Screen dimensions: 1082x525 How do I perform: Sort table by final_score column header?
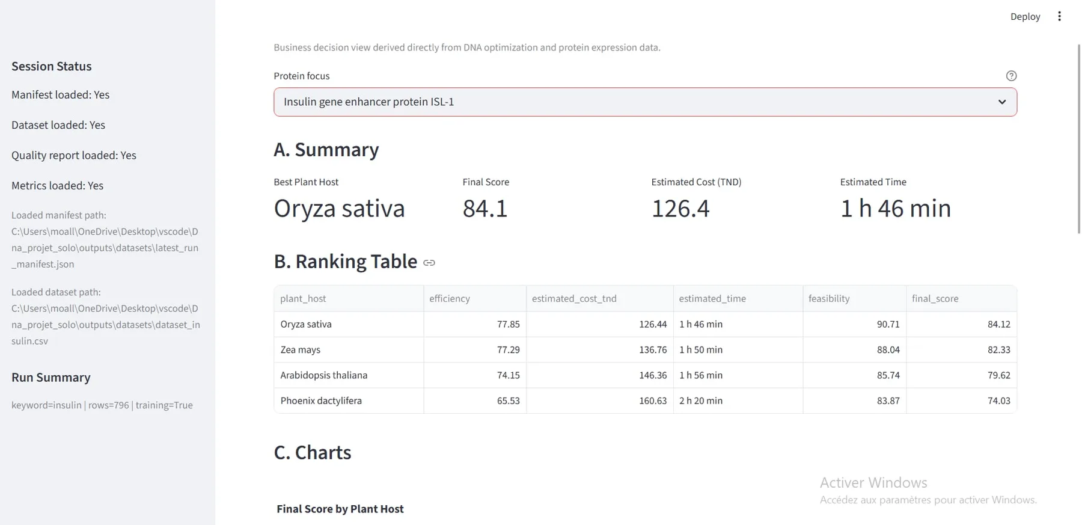click(x=962, y=298)
